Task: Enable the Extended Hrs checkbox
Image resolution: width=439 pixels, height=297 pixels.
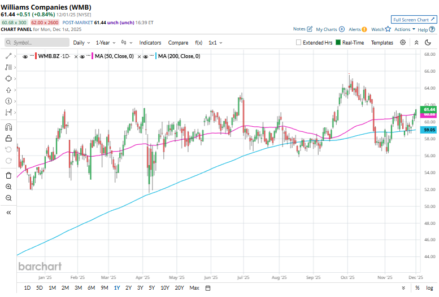Action: (299, 43)
